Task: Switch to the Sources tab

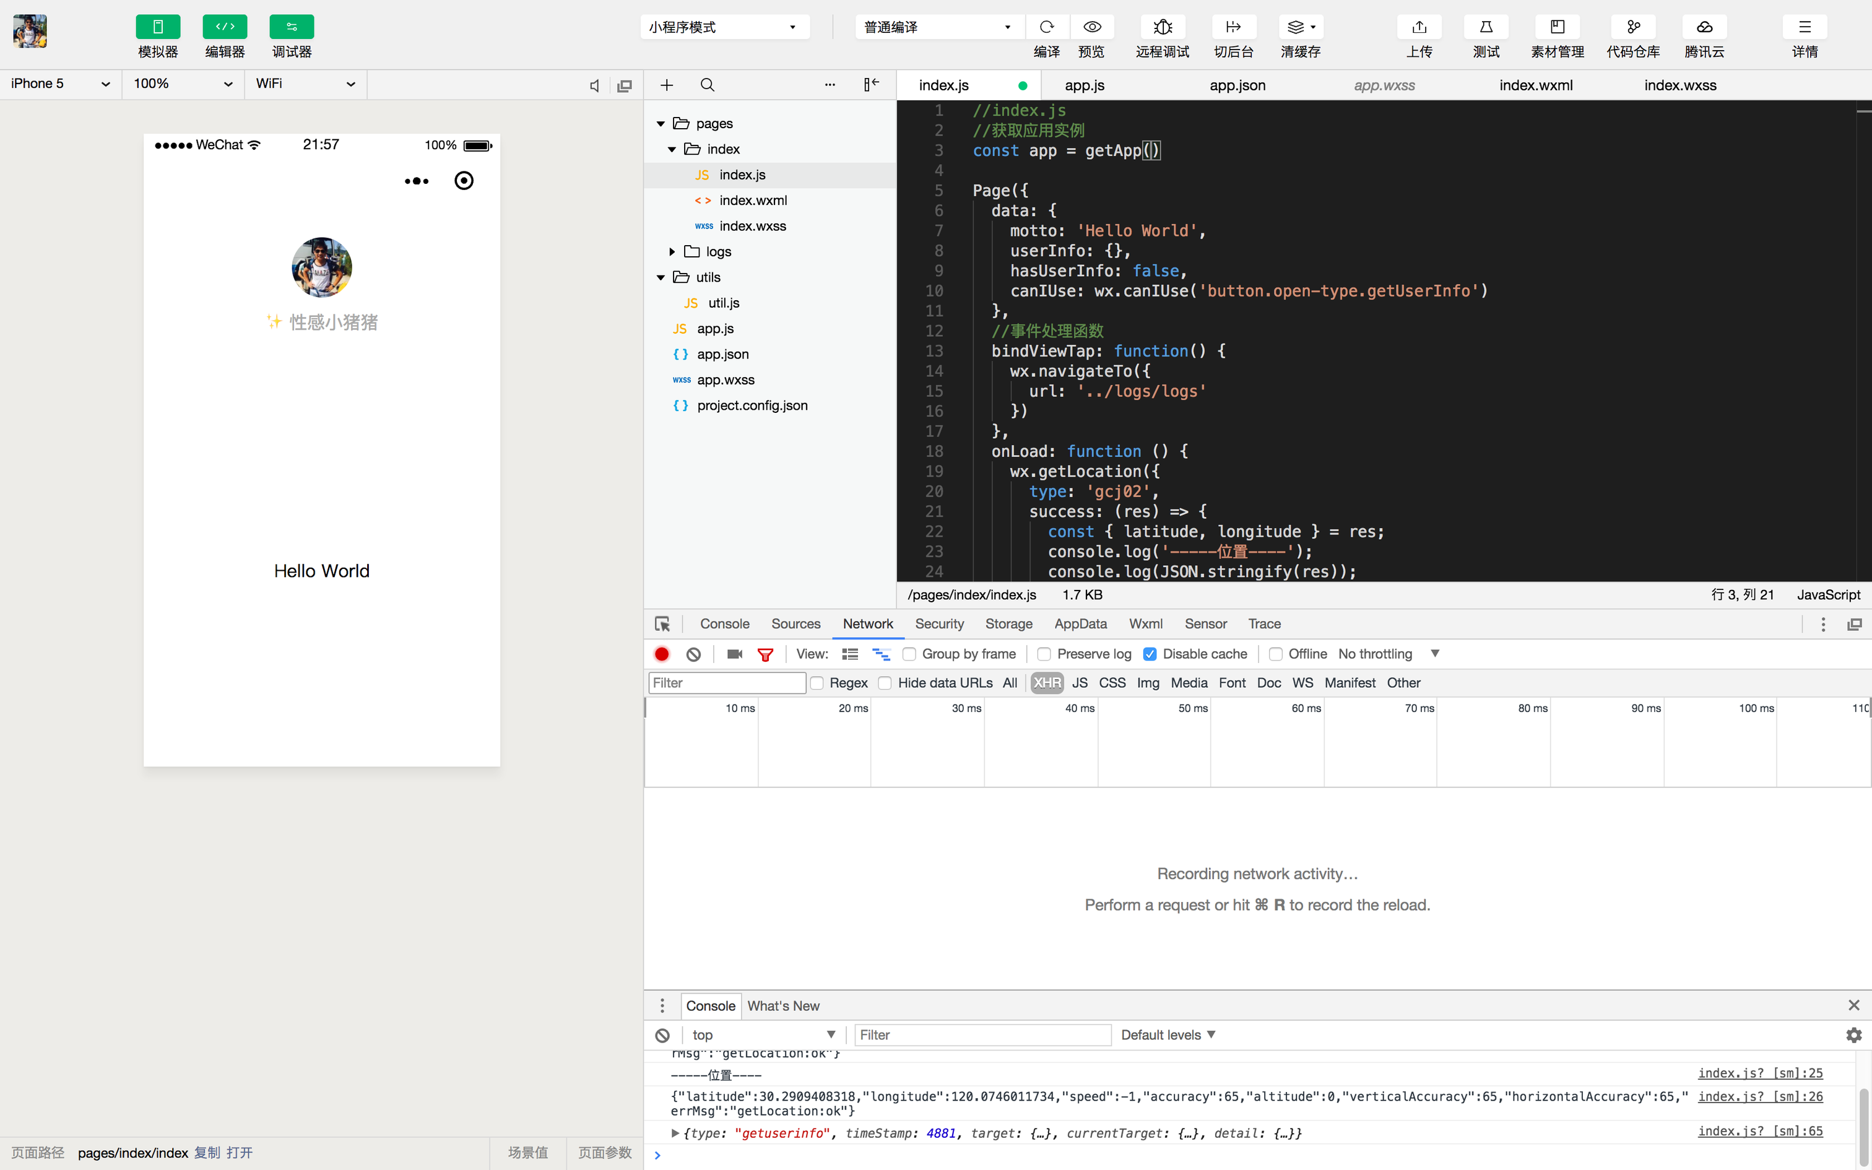Action: (x=795, y=624)
